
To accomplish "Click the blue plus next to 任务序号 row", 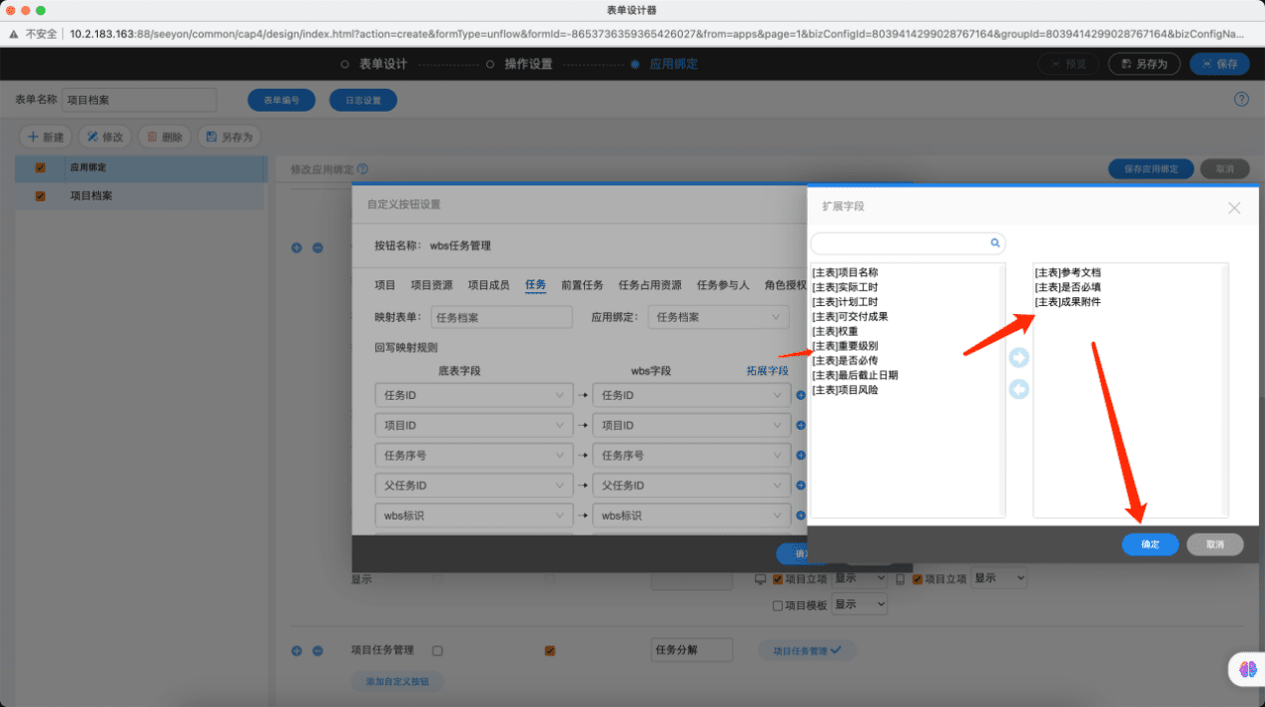I will (801, 456).
